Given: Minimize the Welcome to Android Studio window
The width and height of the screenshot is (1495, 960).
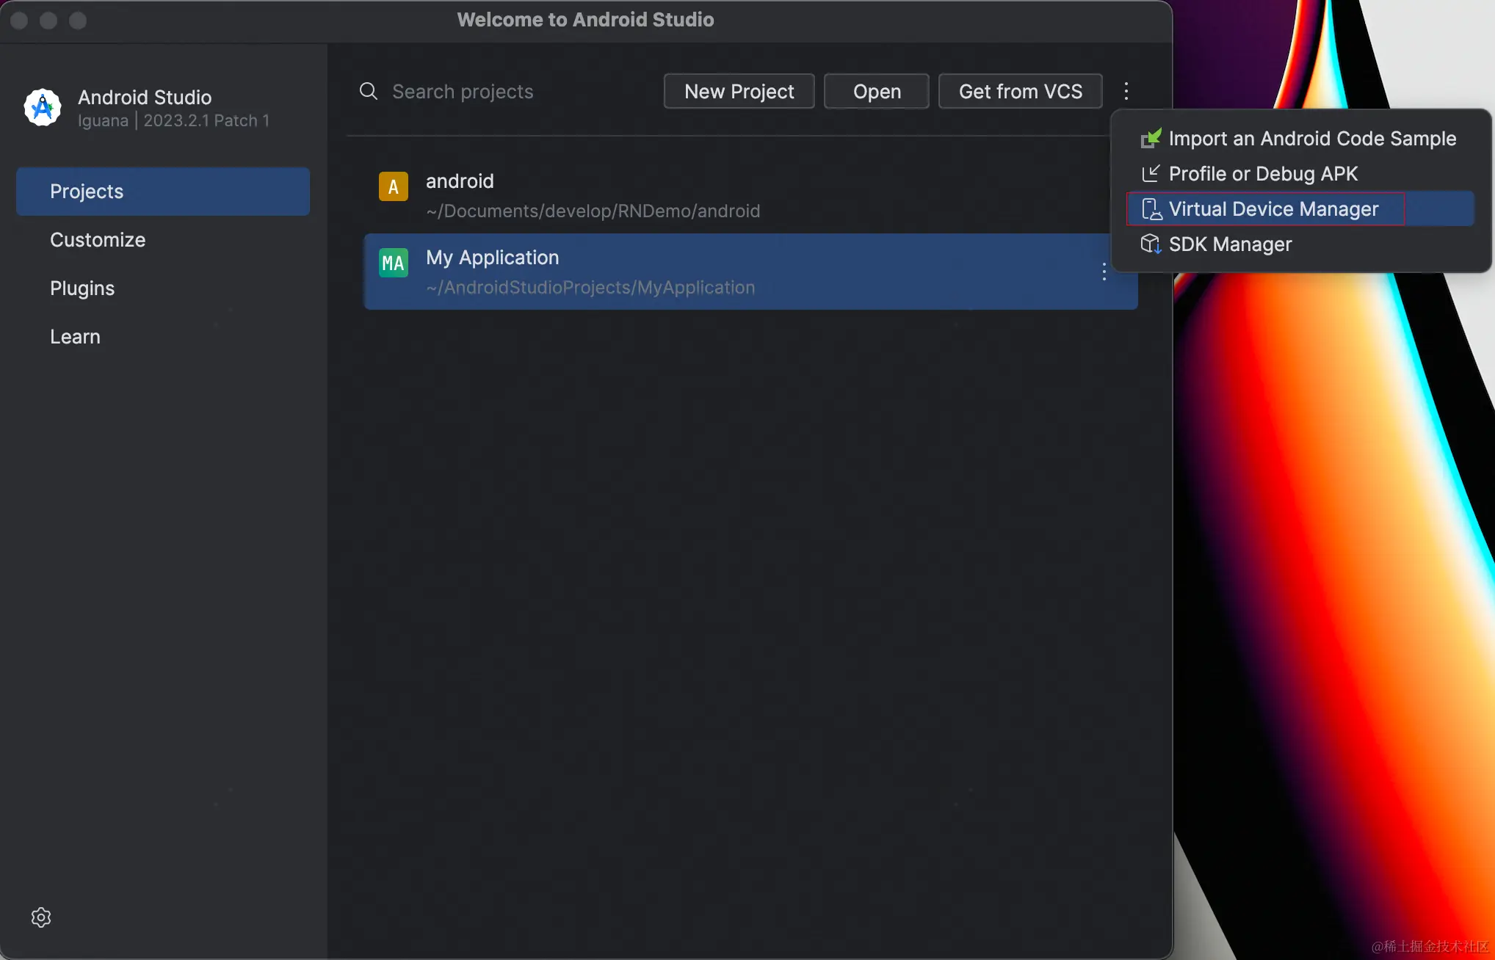Looking at the screenshot, I should 48,21.
